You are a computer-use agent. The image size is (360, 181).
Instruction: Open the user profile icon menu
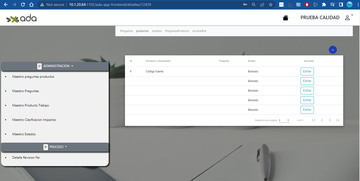347,18
